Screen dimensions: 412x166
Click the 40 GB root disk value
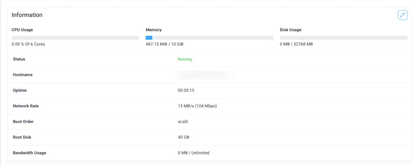183,138
